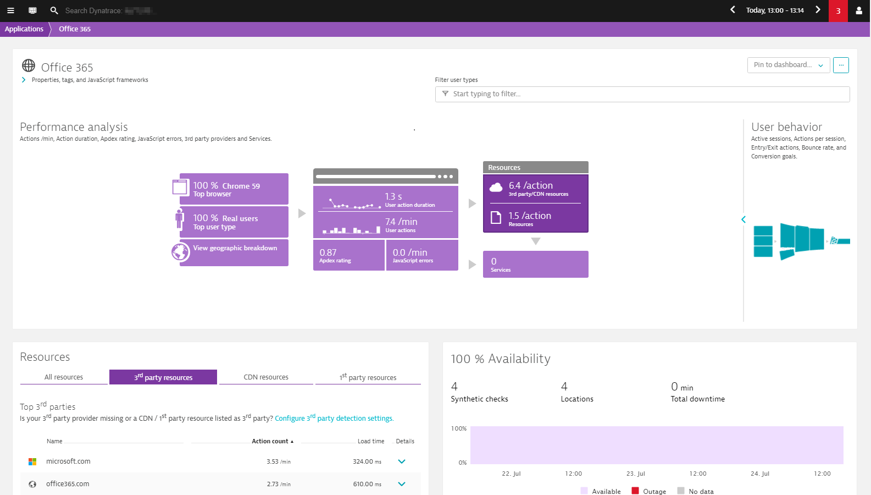Click the real users person icon

click(x=179, y=218)
